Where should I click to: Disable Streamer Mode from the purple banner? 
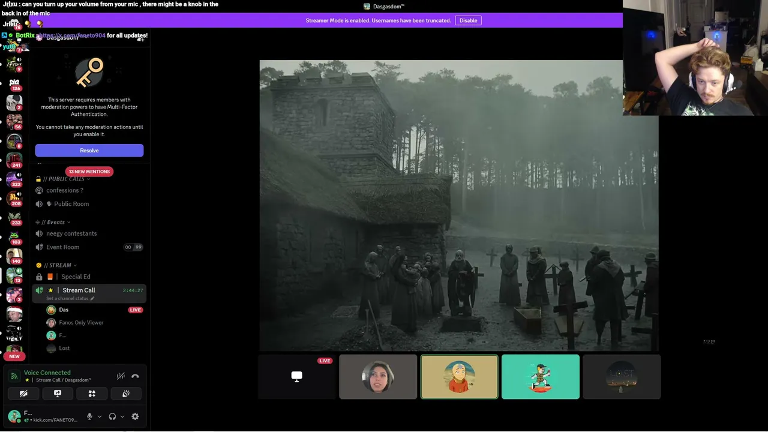pyautogui.click(x=468, y=20)
